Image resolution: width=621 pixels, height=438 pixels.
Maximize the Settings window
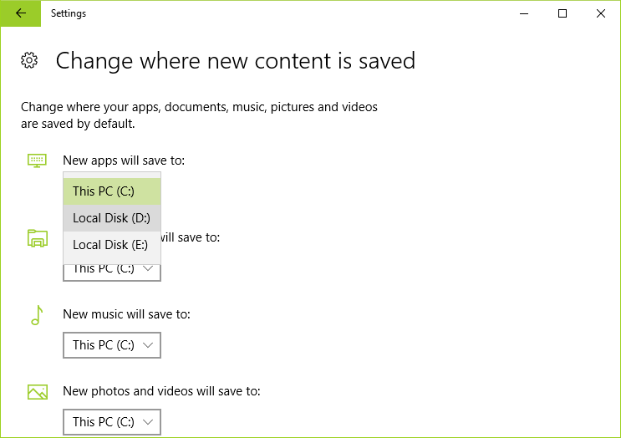click(562, 13)
